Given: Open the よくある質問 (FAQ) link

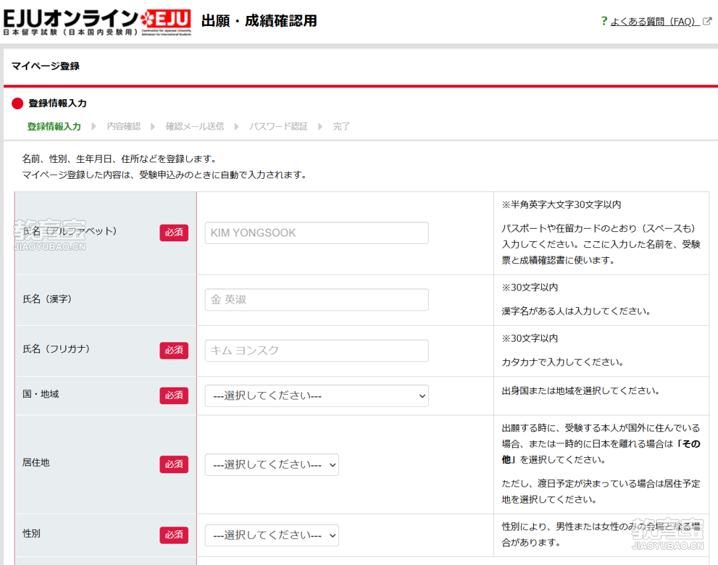Looking at the screenshot, I should pos(655,21).
